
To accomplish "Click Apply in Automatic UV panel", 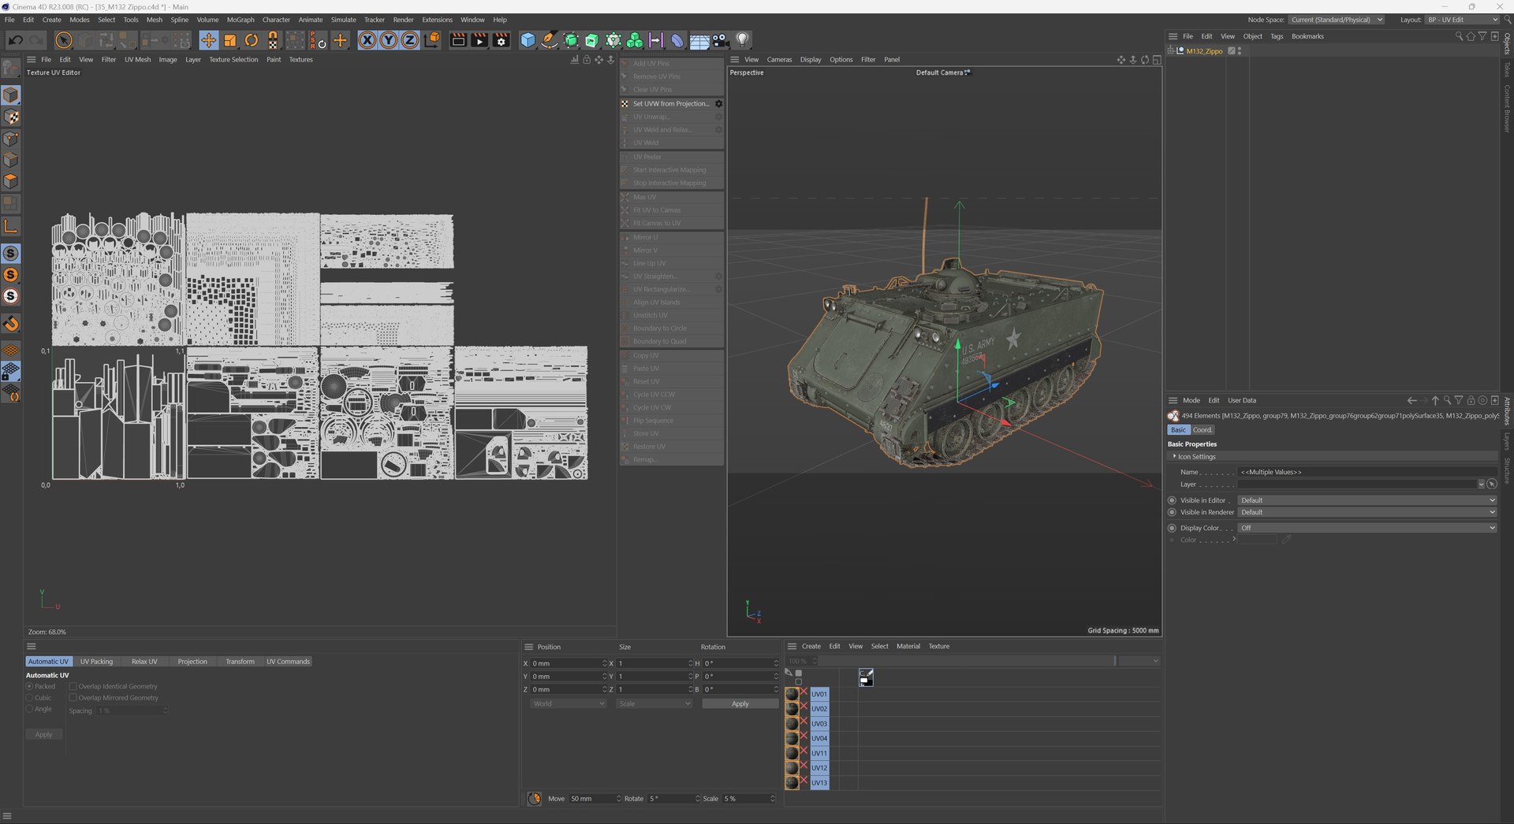I will click(x=44, y=734).
